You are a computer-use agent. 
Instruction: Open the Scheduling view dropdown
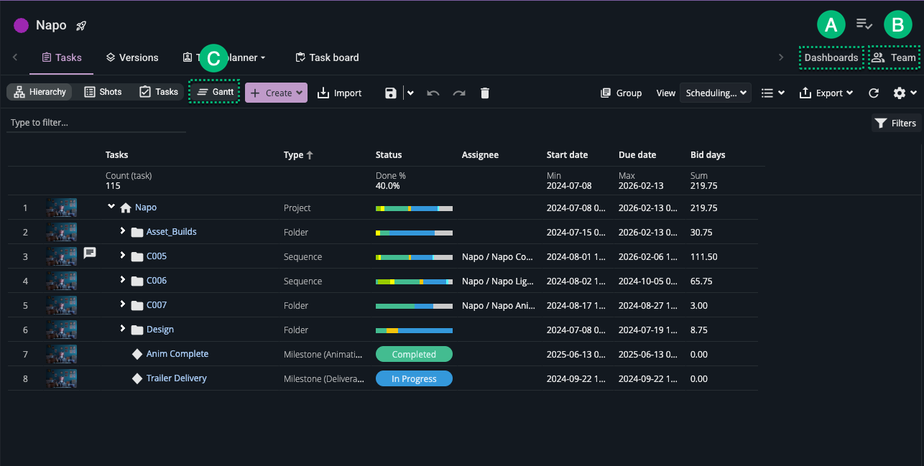[x=714, y=93]
